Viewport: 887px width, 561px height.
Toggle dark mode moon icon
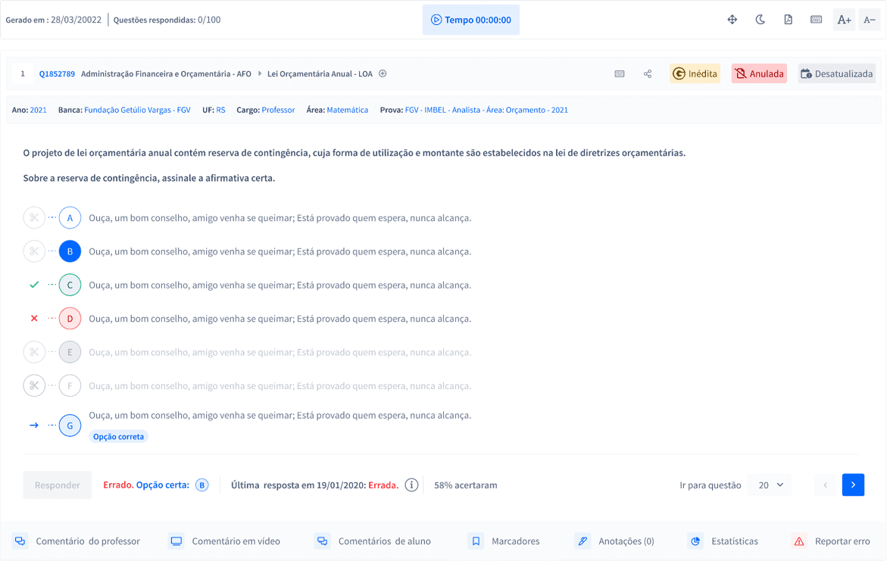761,20
